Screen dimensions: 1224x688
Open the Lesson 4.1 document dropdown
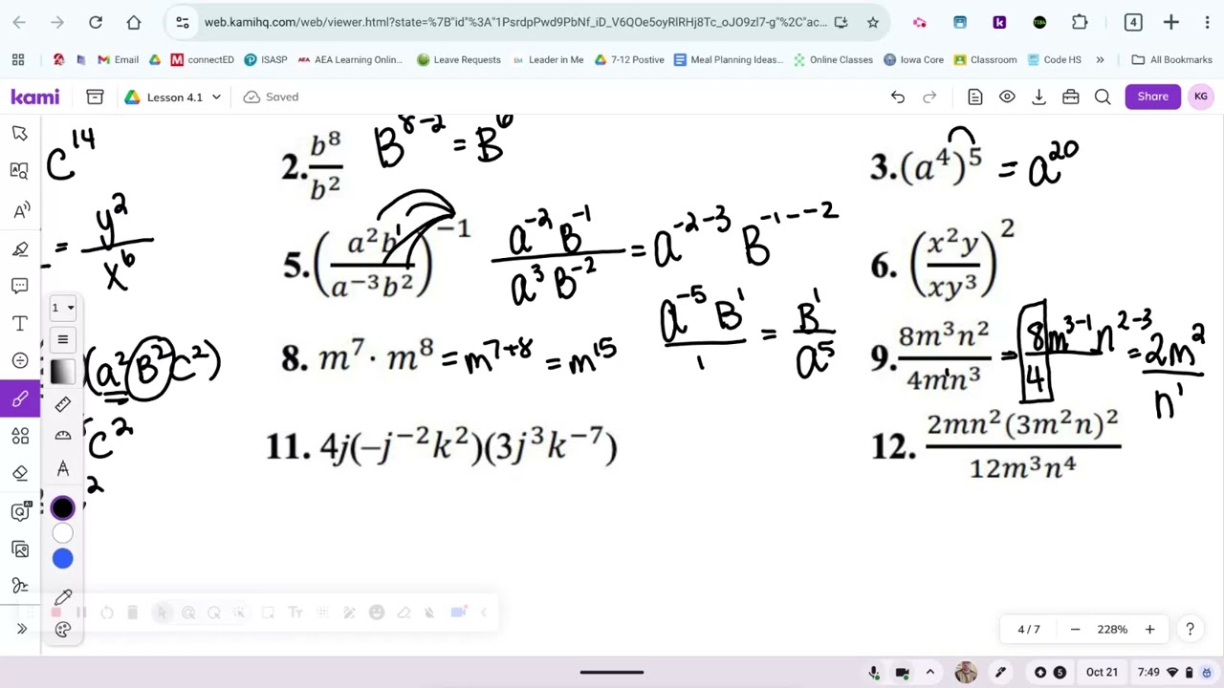(x=173, y=97)
